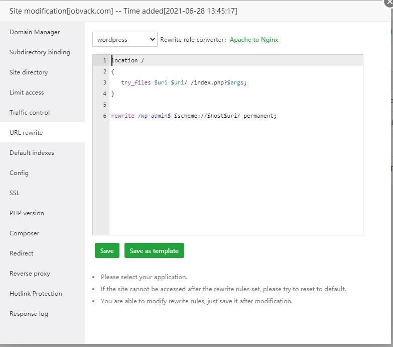Switch to Subdirectory binding section

(x=40, y=52)
